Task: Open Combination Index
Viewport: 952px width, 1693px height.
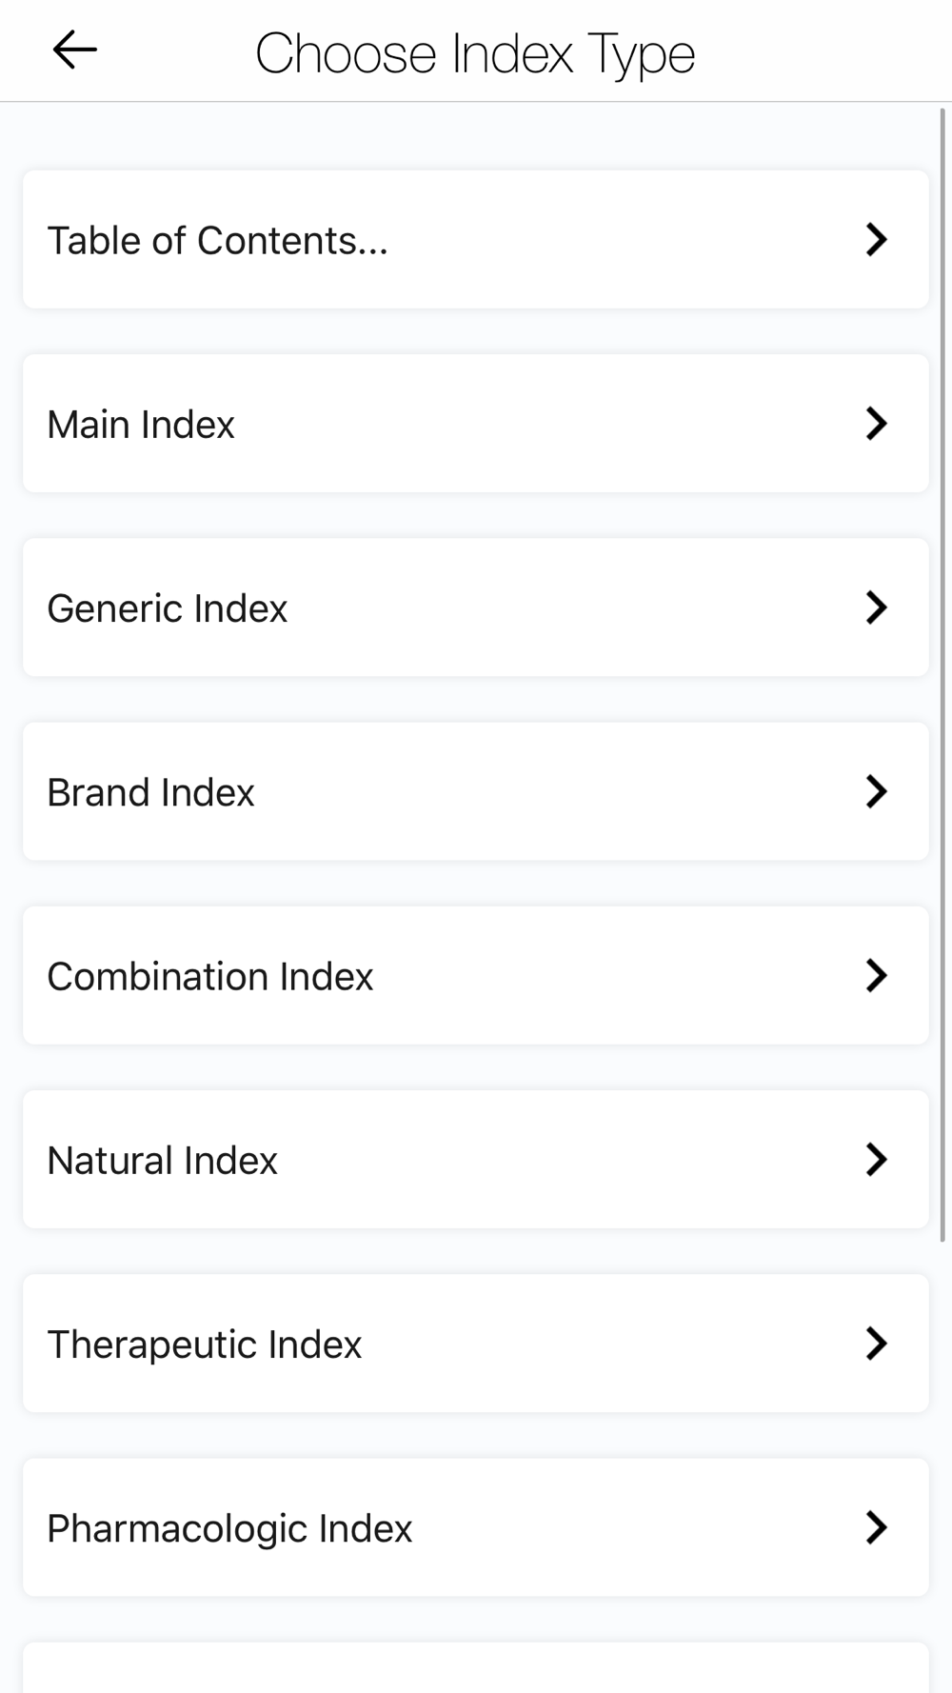Action: click(476, 975)
